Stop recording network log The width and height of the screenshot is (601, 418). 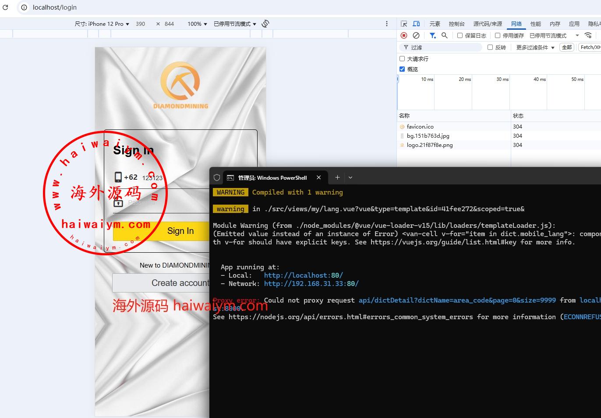coord(404,35)
